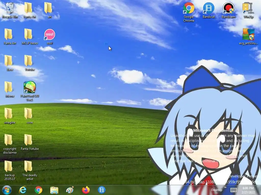Launch Google Chrome desktop shortcut
The width and height of the screenshot is (261, 195).
(189, 12)
